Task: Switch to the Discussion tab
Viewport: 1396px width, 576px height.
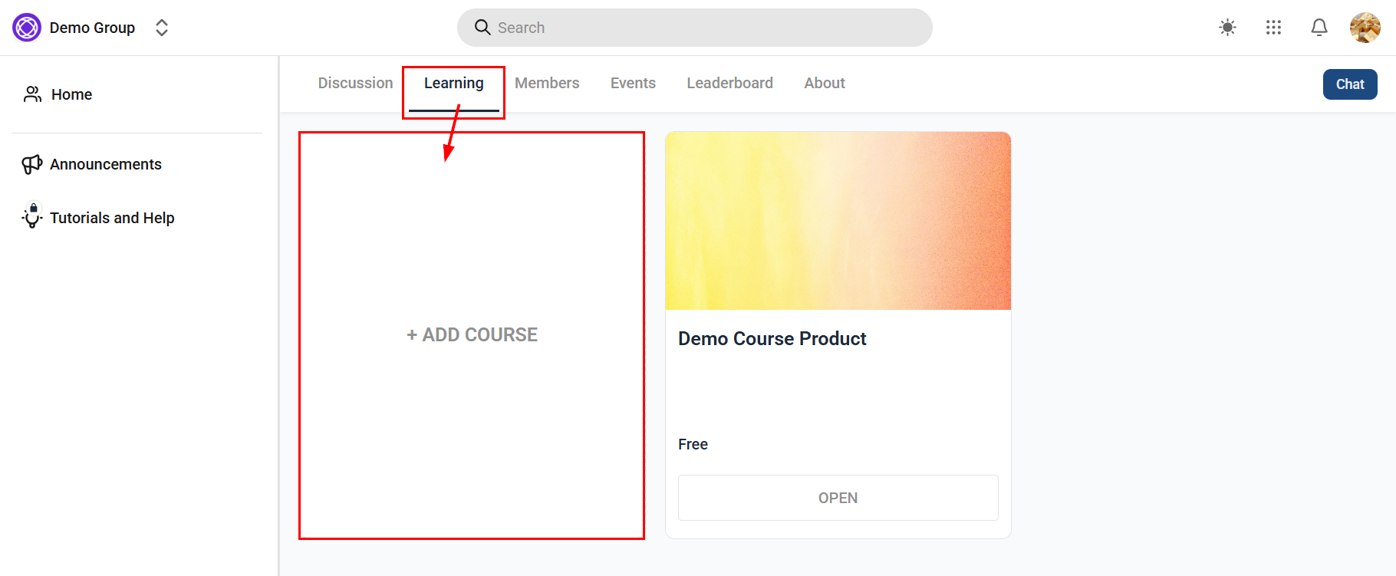Action: click(x=355, y=83)
